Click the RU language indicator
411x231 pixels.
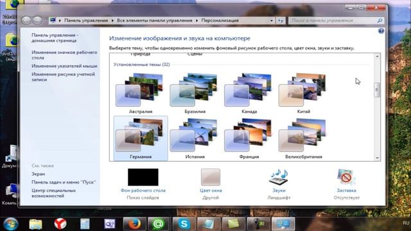[x=406, y=223]
